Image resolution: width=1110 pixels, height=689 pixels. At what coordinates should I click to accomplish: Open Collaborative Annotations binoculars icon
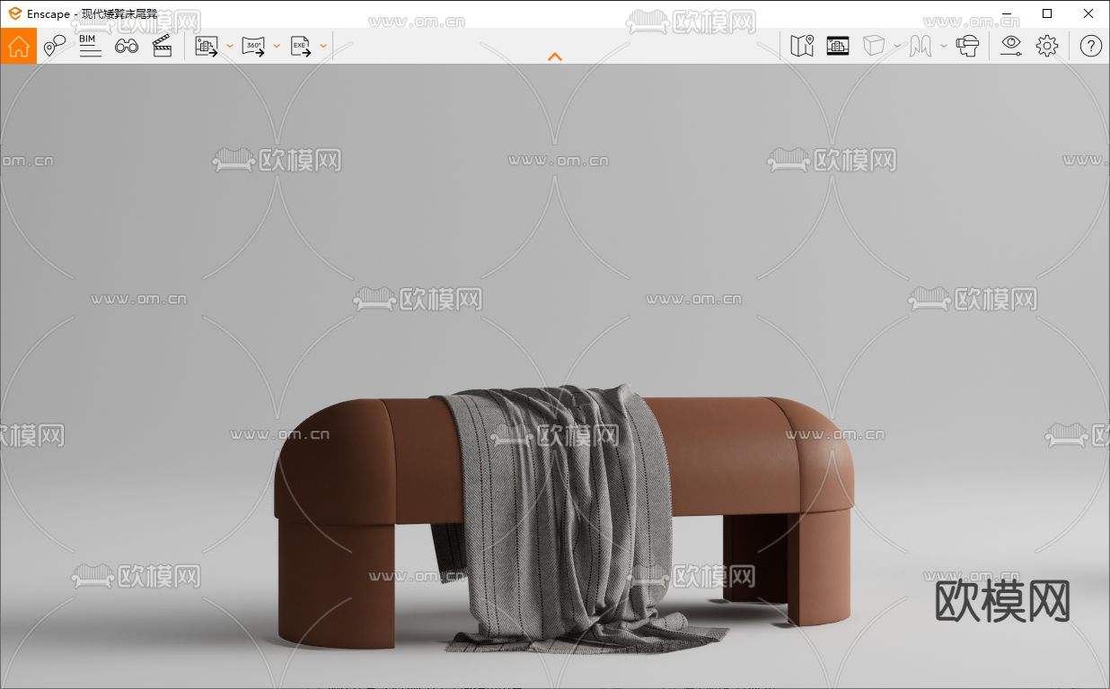pyautogui.click(x=127, y=46)
